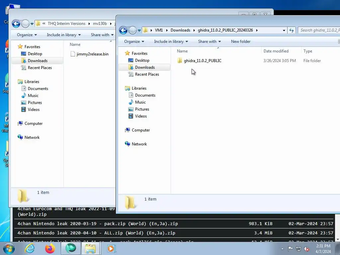Image resolution: width=340 pixels, height=255 pixels.
Task: Open Share with menu in ghidra window
Action: tap(210, 42)
